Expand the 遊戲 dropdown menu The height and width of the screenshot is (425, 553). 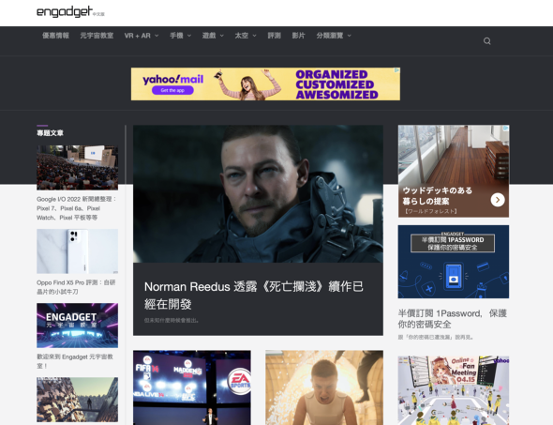(213, 36)
